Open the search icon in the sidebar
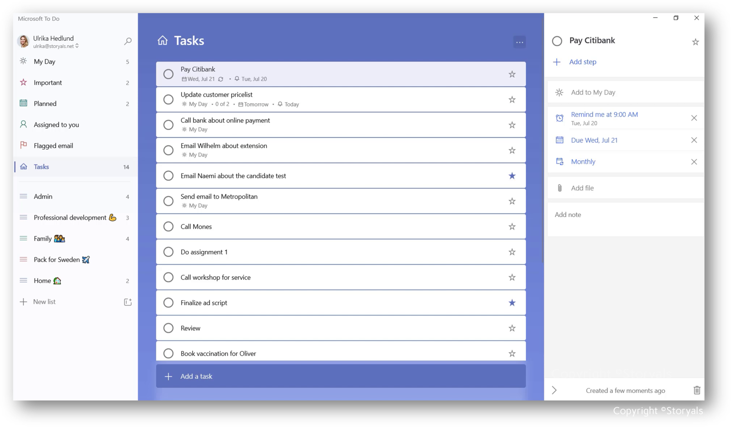The image size is (731, 427). (127, 41)
